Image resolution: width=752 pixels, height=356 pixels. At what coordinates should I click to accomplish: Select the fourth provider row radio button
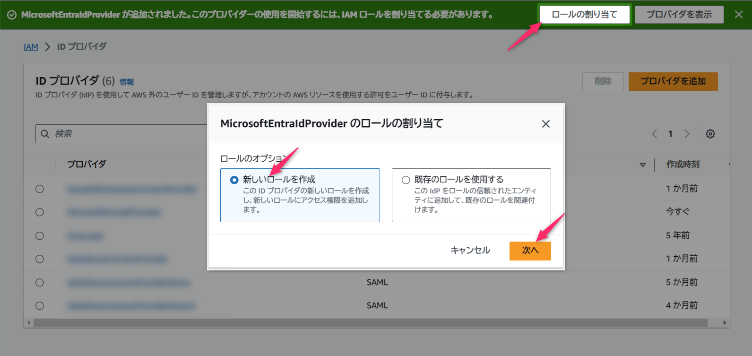point(40,259)
